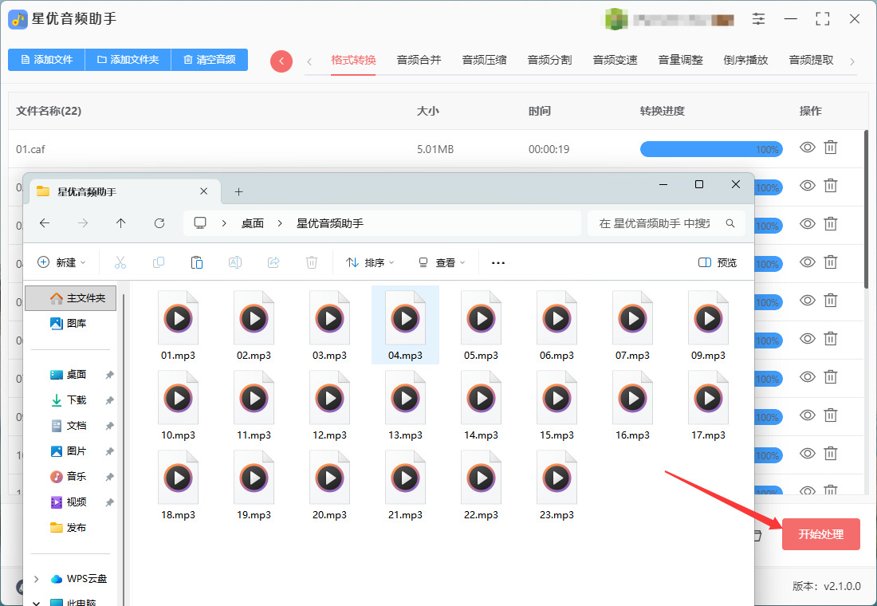Image resolution: width=877 pixels, height=606 pixels.
Task: Close the 星优音频助手 Explorer tab
Action: pos(203,191)
